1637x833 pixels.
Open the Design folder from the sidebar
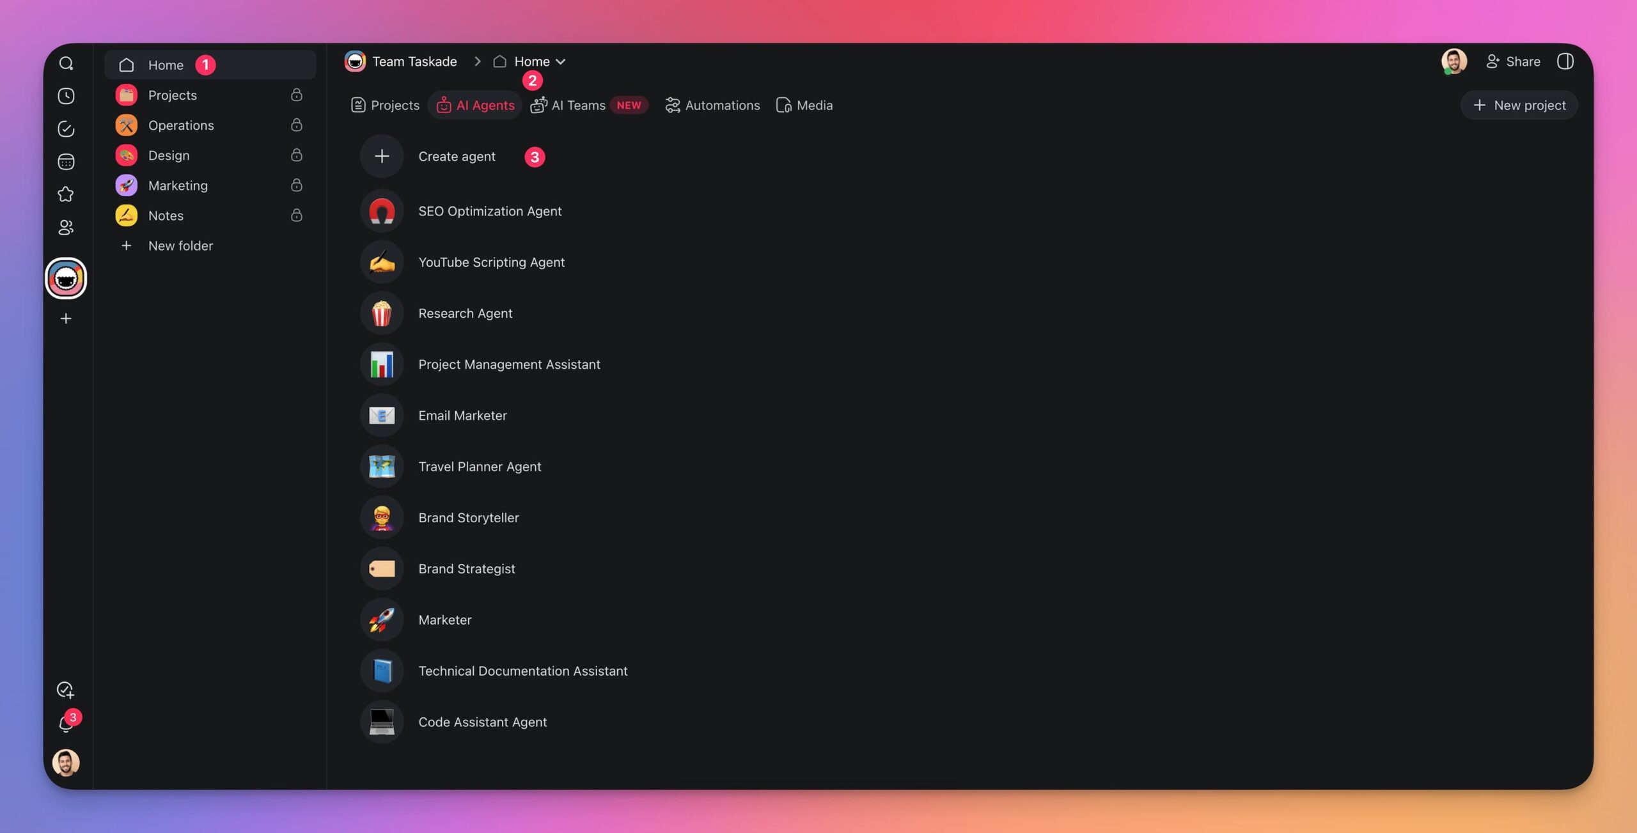[x=169, y=155]
